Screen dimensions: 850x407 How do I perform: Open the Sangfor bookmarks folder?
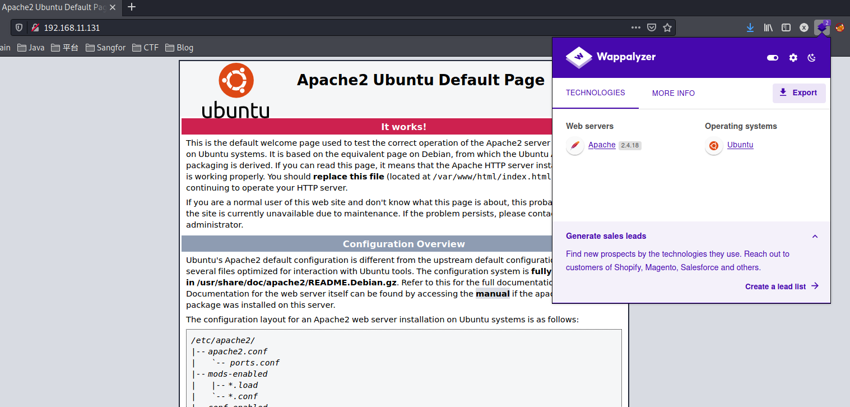tap(106, 48)
